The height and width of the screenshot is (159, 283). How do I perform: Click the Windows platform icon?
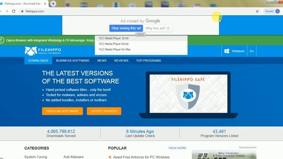(x=227, y=51)
